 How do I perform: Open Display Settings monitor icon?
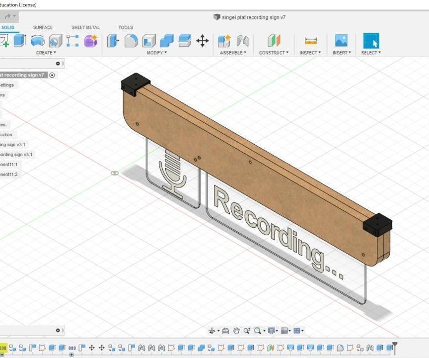point(272,331)
